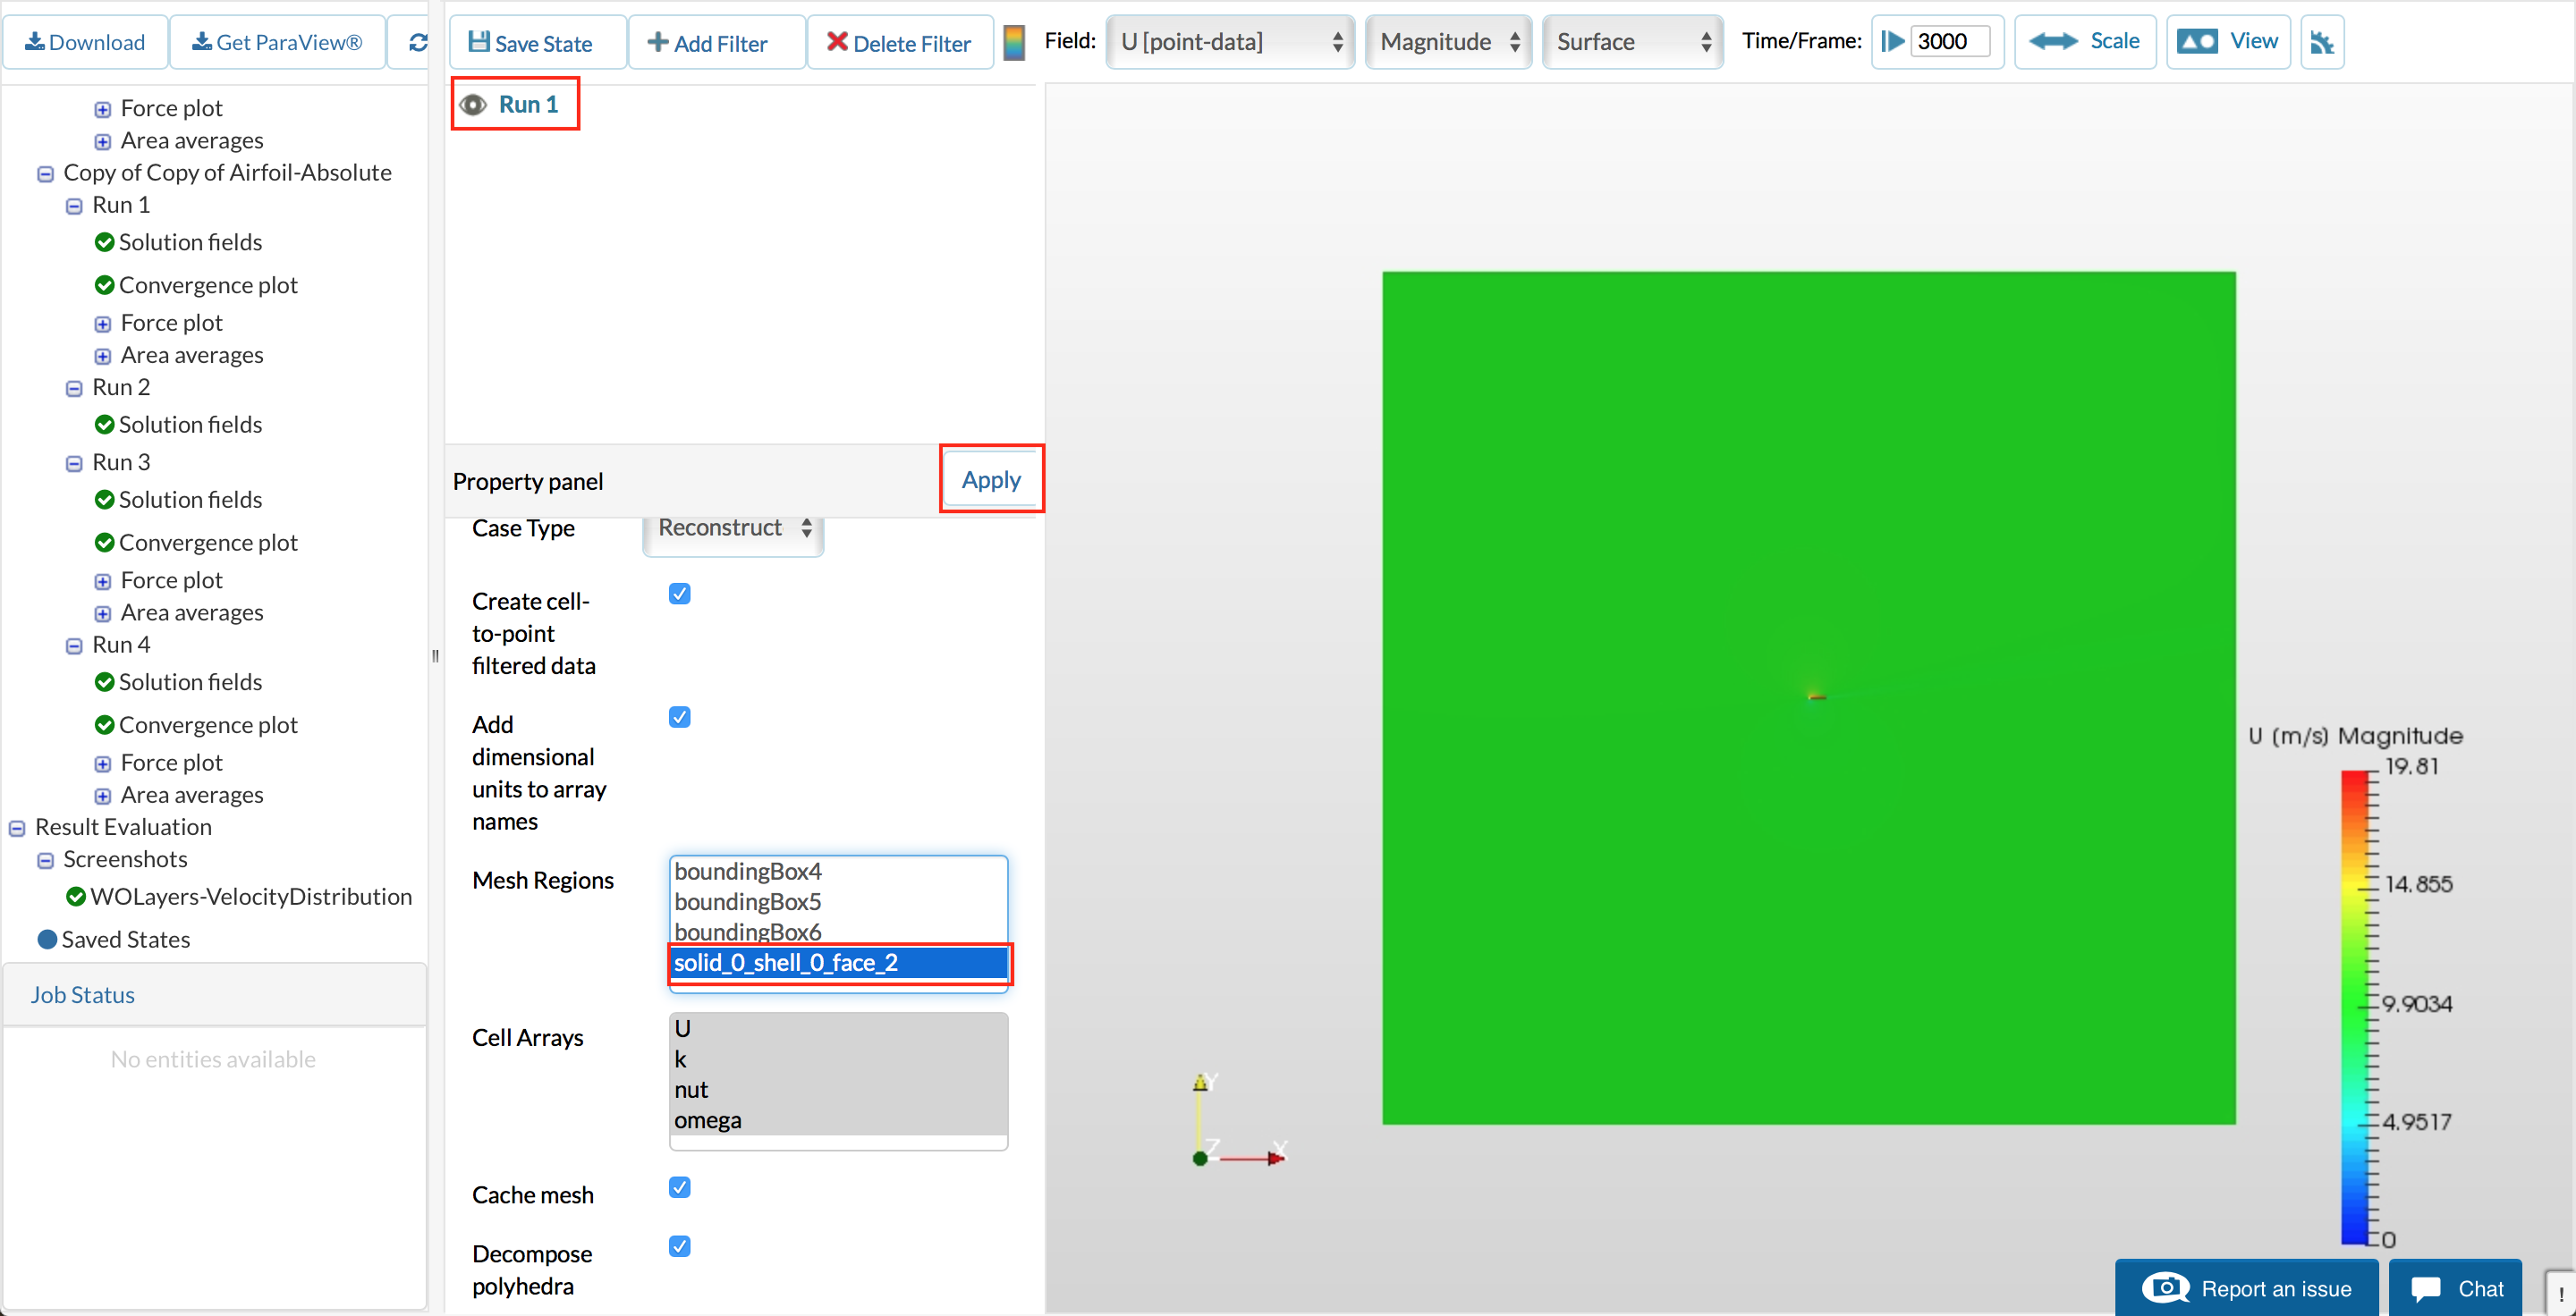Open the U [point-data] field dropdown
This screenshot has height=1316, width=2576.
tap(1229, 42)
